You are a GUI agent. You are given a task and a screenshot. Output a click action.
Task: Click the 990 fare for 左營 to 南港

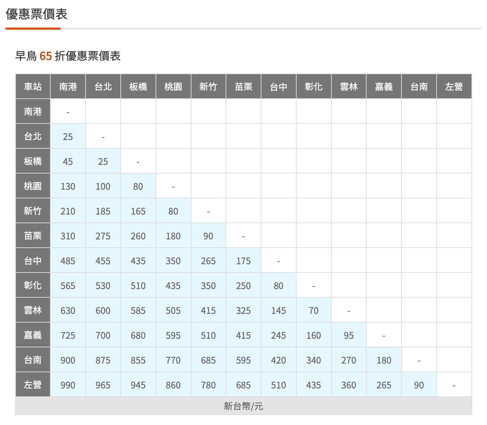pyautogui.click(x=68, y=385)
